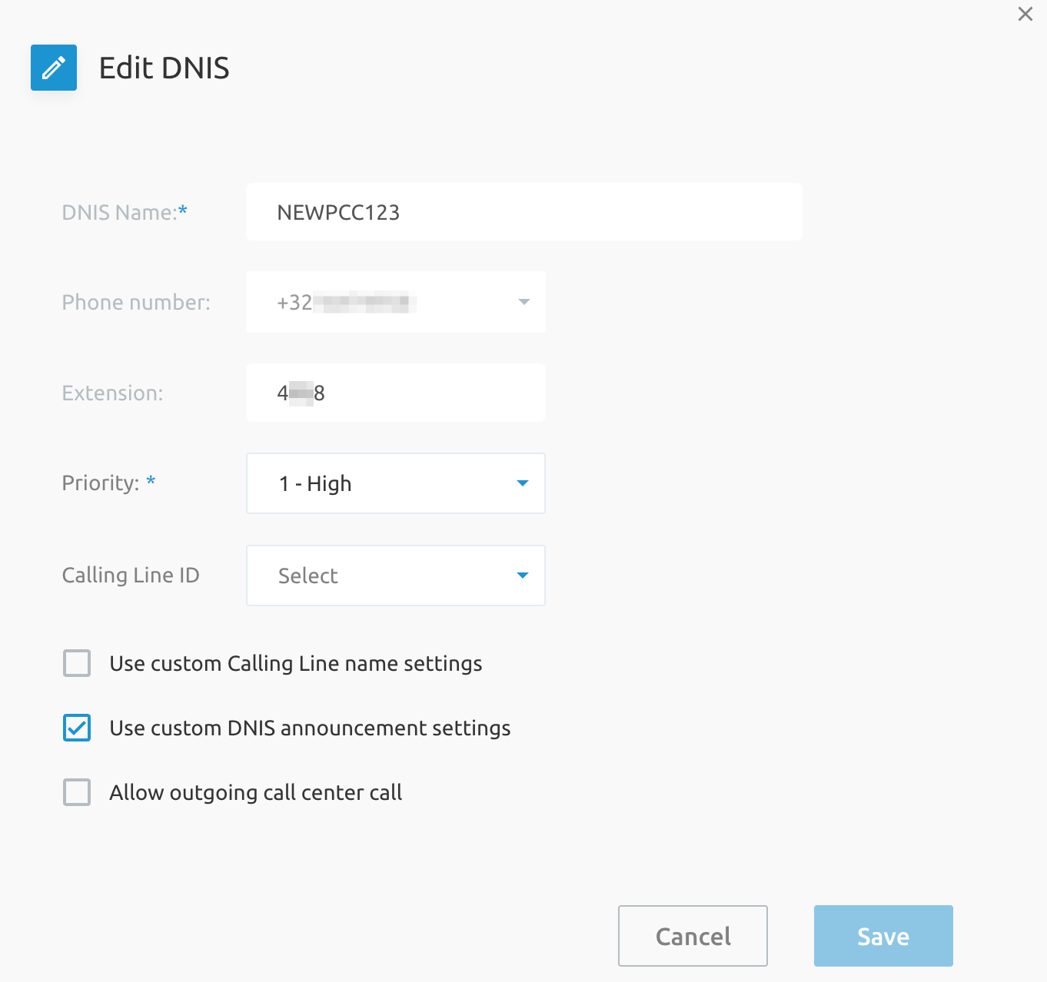Click the Calling Line ID label

click(130, 575)
